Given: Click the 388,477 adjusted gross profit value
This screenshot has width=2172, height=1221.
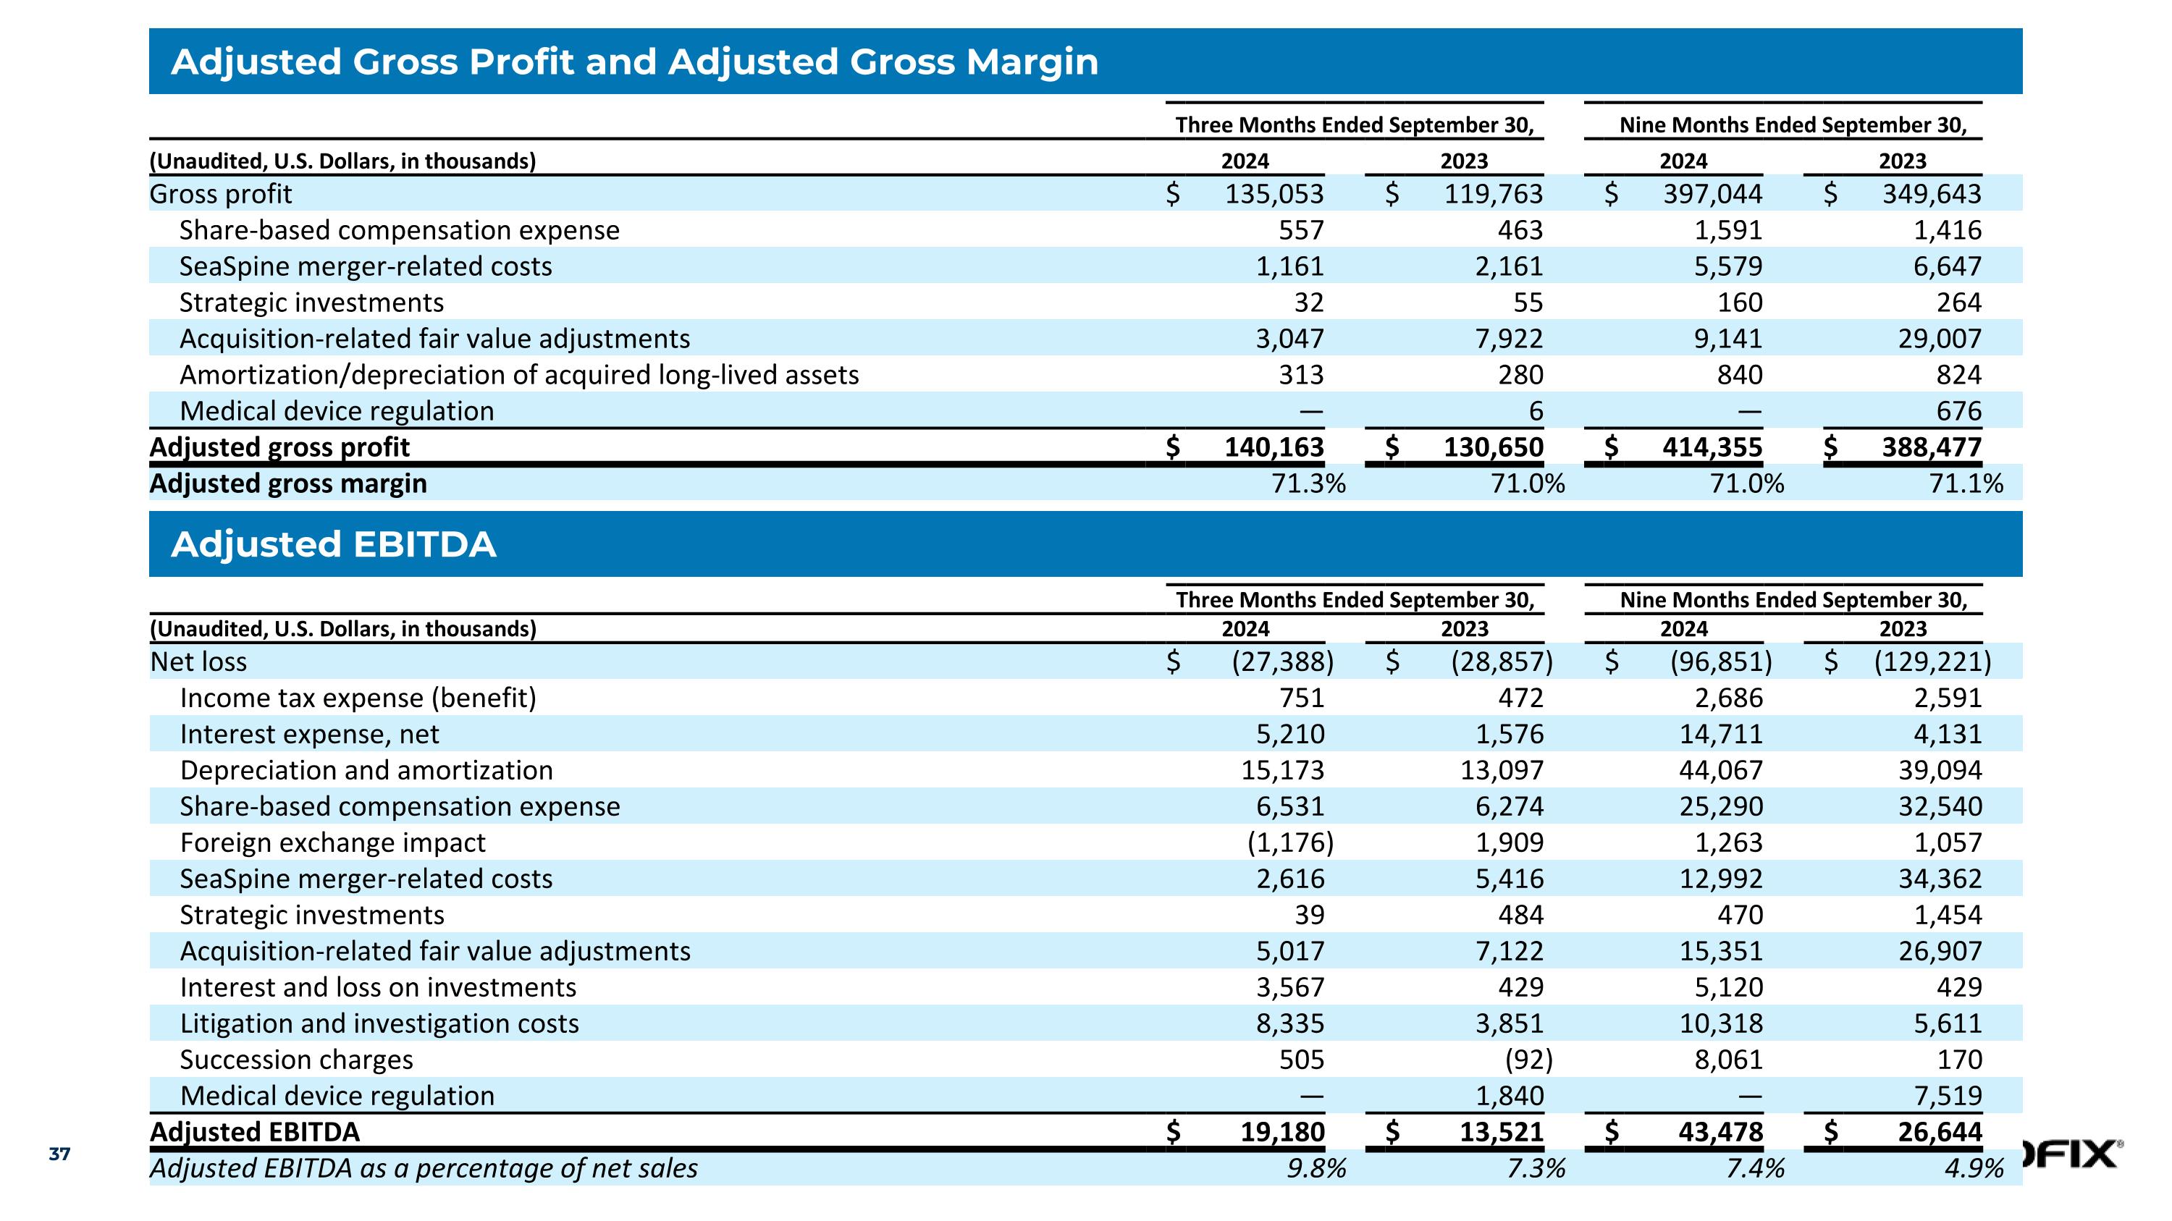Looking at the screenshot, I should point(1931,447).
